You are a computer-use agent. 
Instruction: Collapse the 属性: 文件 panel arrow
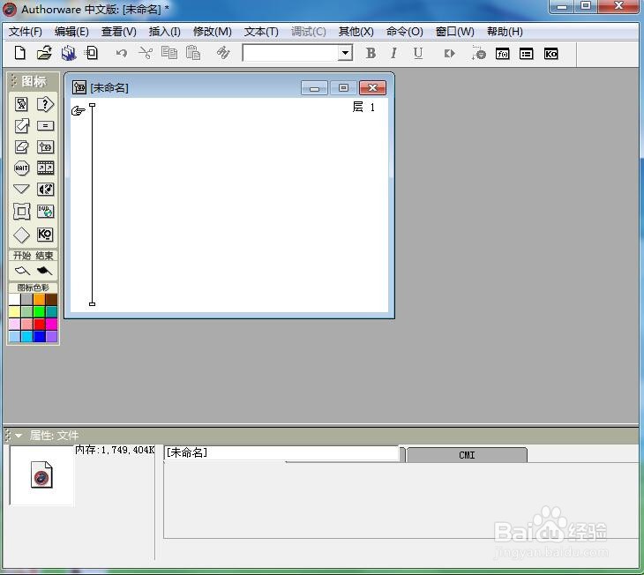[19, 436]
